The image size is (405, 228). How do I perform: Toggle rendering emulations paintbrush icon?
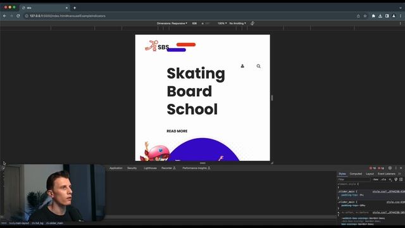tap(396, 179)
